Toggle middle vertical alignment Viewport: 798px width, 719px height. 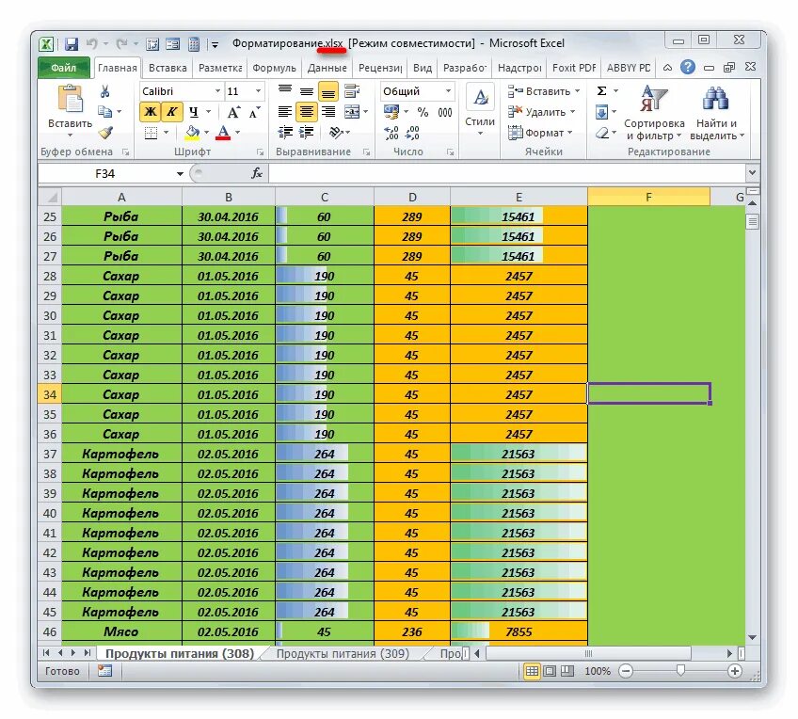307,91
